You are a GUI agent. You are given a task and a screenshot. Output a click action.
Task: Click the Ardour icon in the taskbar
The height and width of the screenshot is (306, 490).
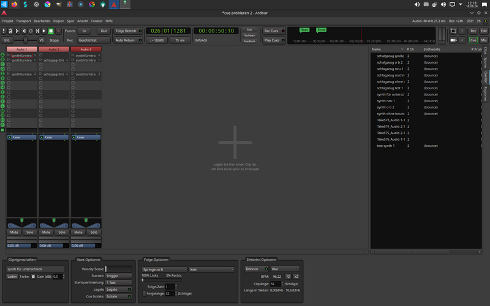point(114,4)
